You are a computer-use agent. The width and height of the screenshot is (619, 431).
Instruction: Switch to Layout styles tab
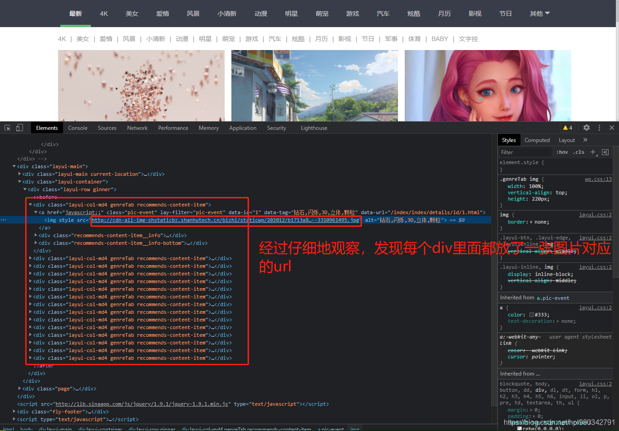click(567, 140)
